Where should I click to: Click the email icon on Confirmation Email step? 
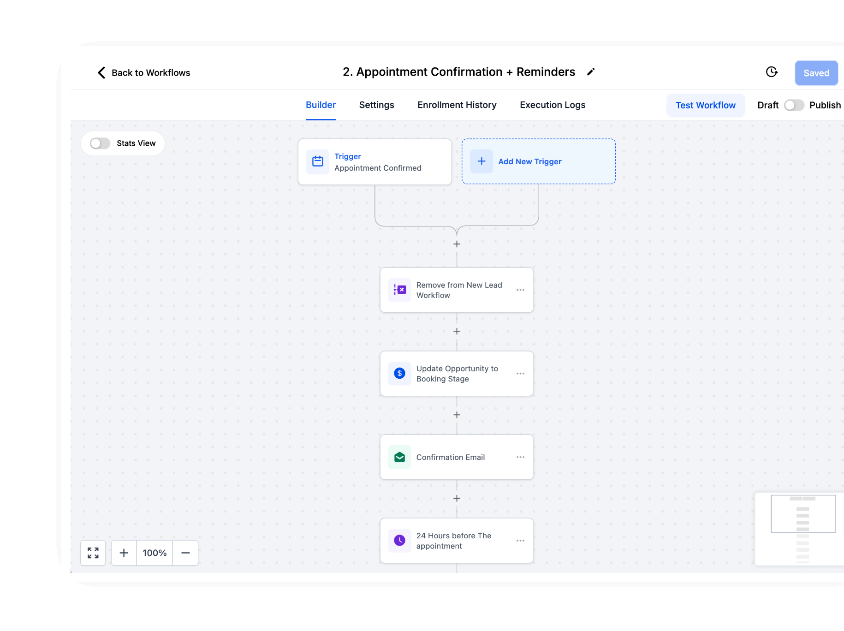(399, 457)
